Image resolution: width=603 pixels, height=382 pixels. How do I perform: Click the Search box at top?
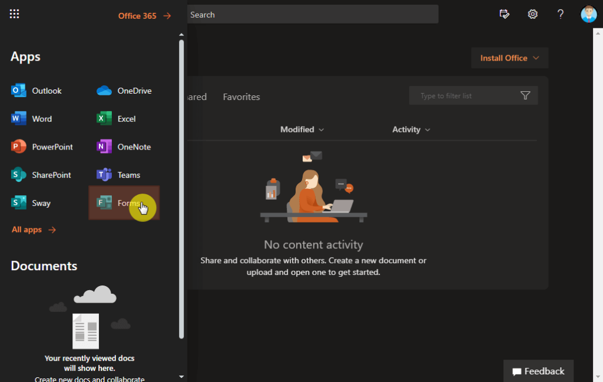click(x=312, y=15)
